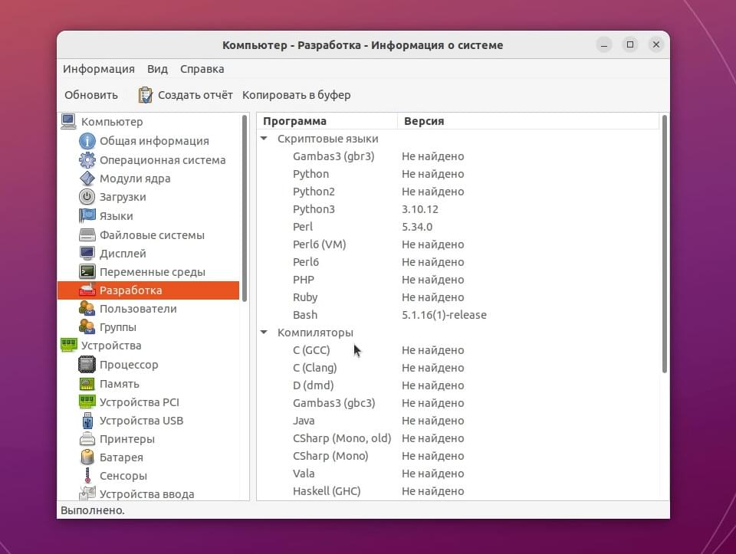Image resolution: width=736 pixels, height=554 pixels.
Task: Select the Perl6 (VM) row
Action: (458, 244)
